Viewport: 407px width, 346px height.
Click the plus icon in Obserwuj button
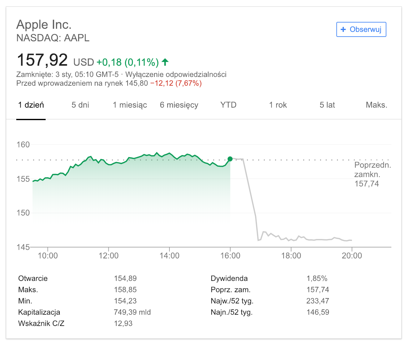pos(343,29)
